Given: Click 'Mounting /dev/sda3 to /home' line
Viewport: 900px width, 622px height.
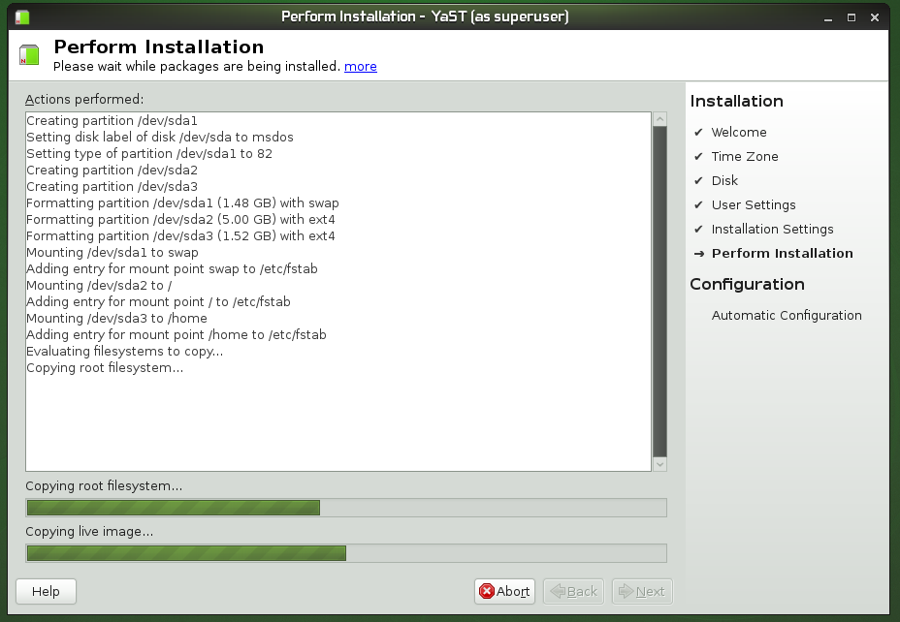Looking at the screenshot, I should click(x=117, y=319).
